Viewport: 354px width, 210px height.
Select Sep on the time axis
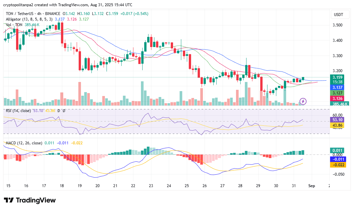click(311, 186)
